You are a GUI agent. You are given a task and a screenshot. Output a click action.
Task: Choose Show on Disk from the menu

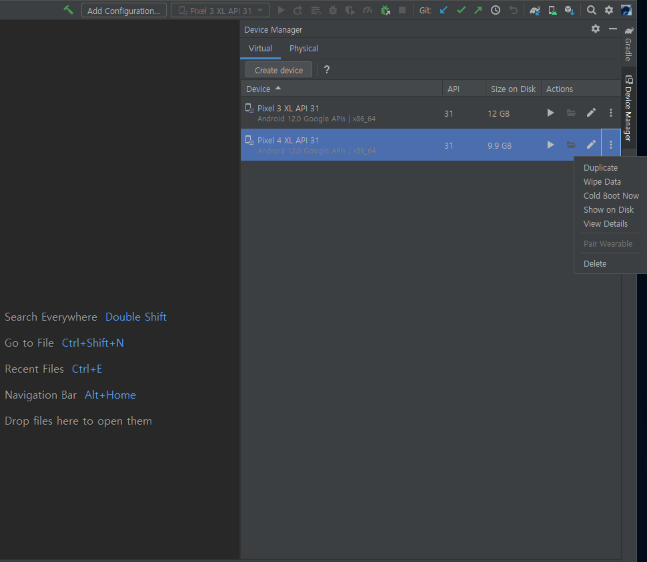[x=611, y=210]
